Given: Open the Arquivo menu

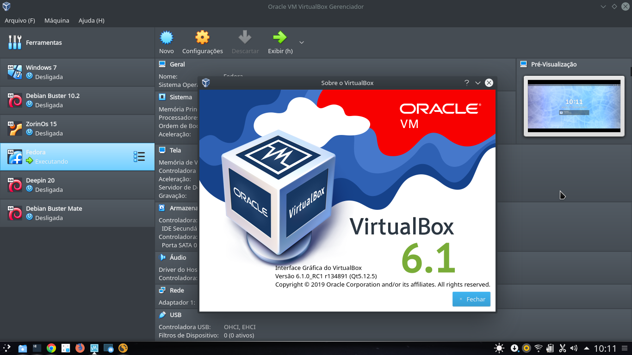Looking at the screenshot, I should pos(20,20).
